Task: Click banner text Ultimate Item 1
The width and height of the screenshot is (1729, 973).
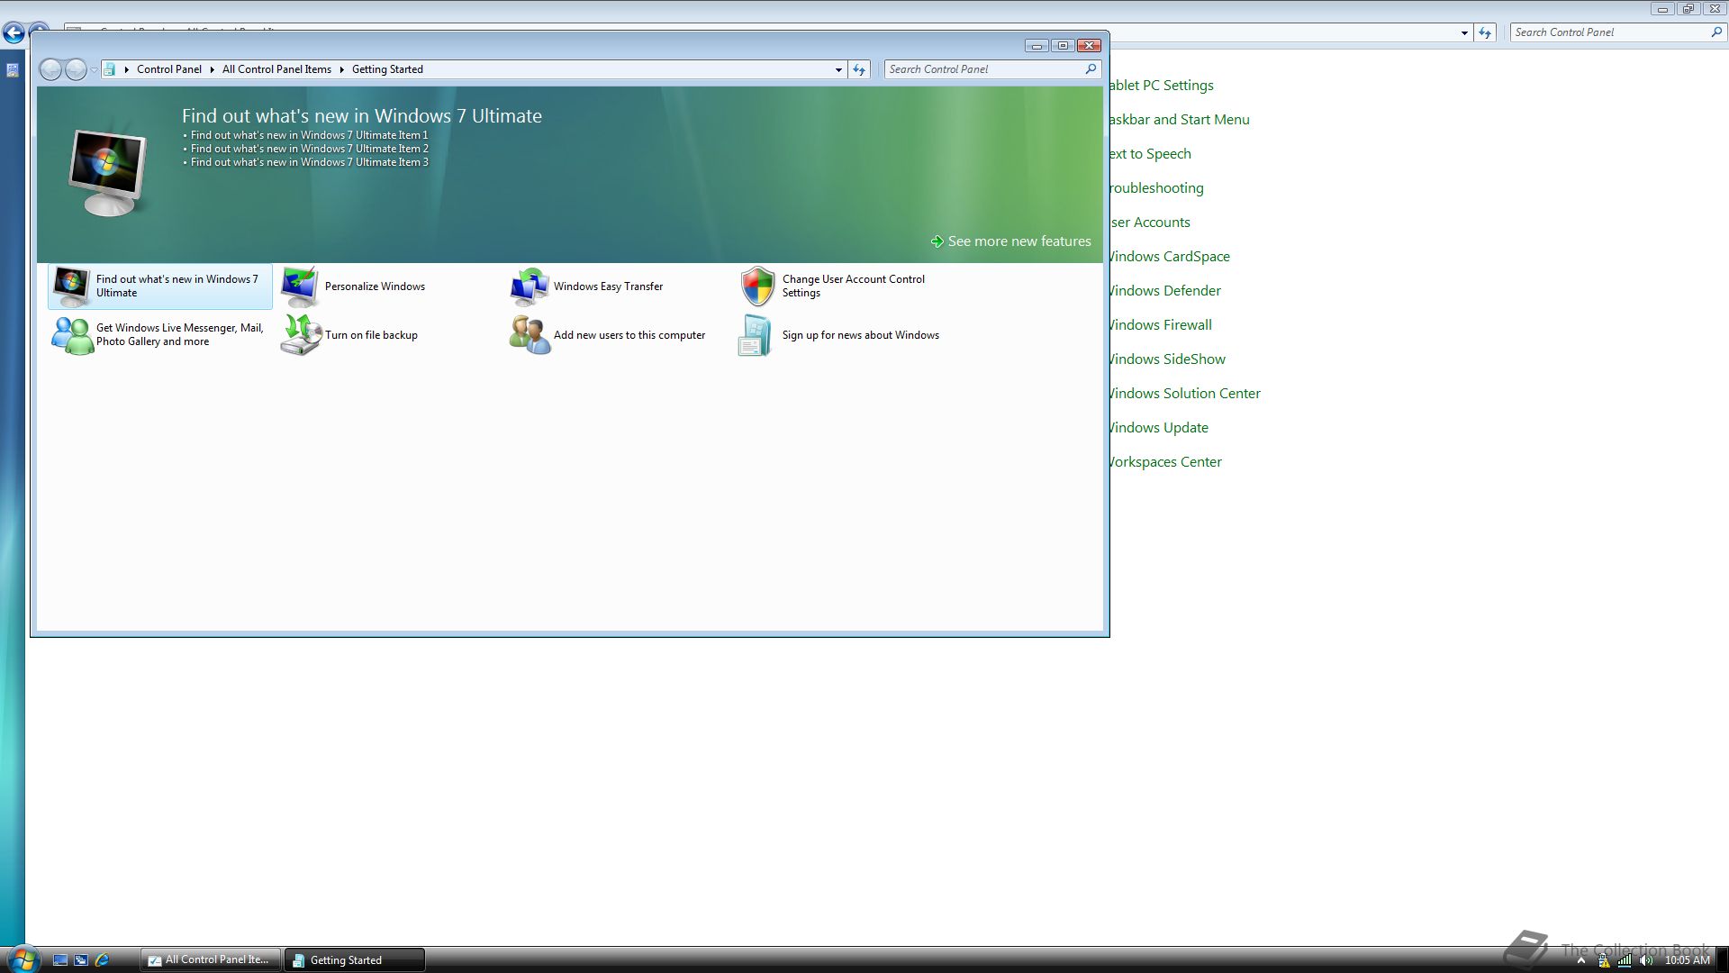Action: [309, 135]
